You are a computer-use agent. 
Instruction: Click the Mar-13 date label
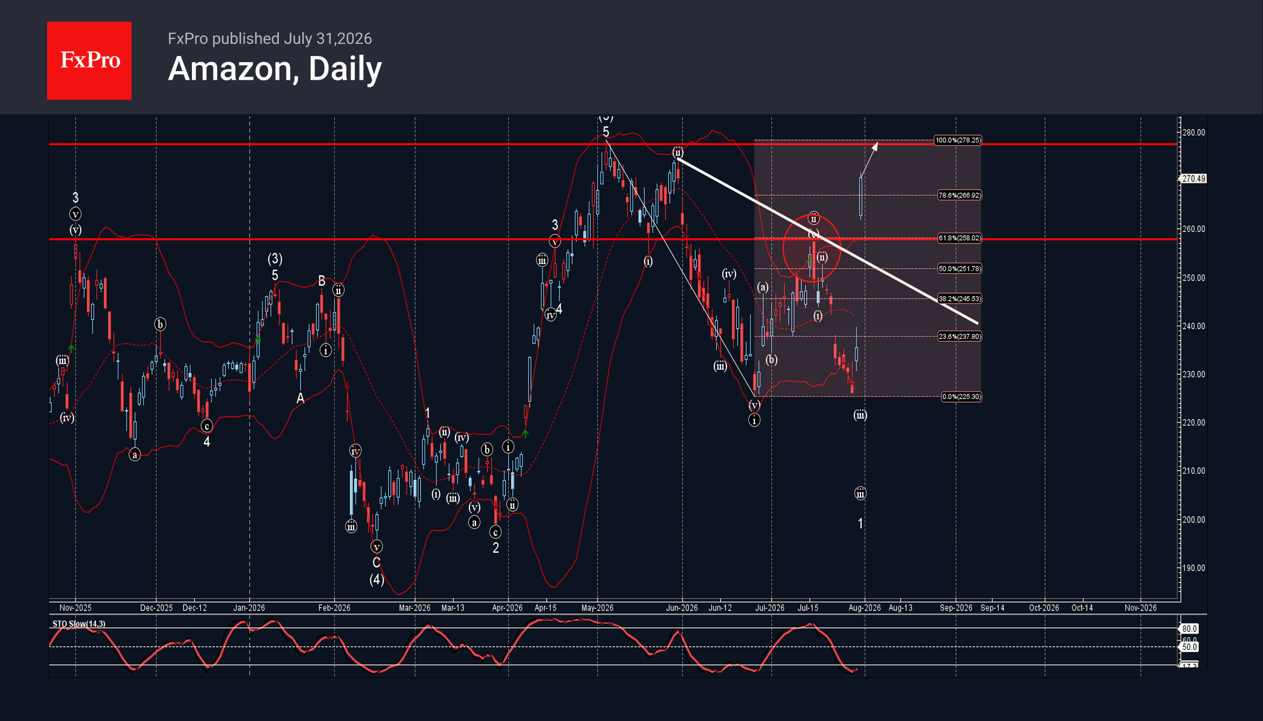click(453, 608)
